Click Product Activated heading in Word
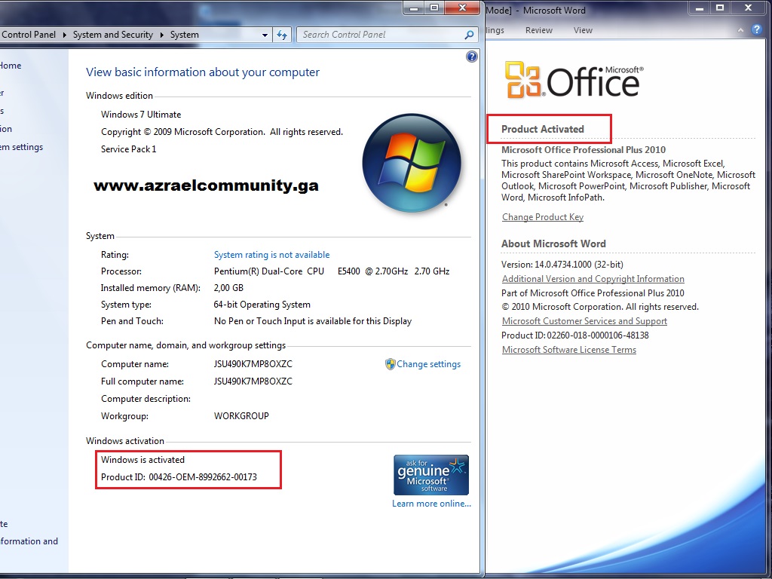This screenshot has height=579, width=772. click(543, 129)
